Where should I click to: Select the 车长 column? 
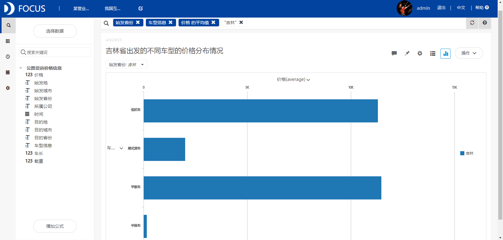coord(39,153)
